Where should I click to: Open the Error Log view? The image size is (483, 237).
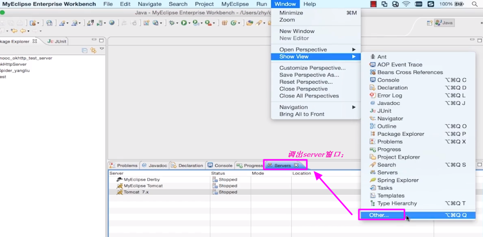418,95
